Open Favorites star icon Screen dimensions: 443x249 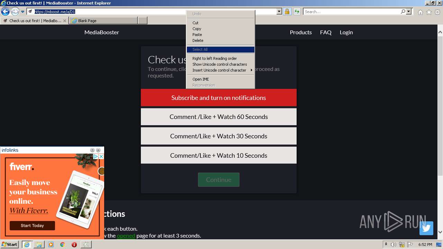[x=429, y=12]
